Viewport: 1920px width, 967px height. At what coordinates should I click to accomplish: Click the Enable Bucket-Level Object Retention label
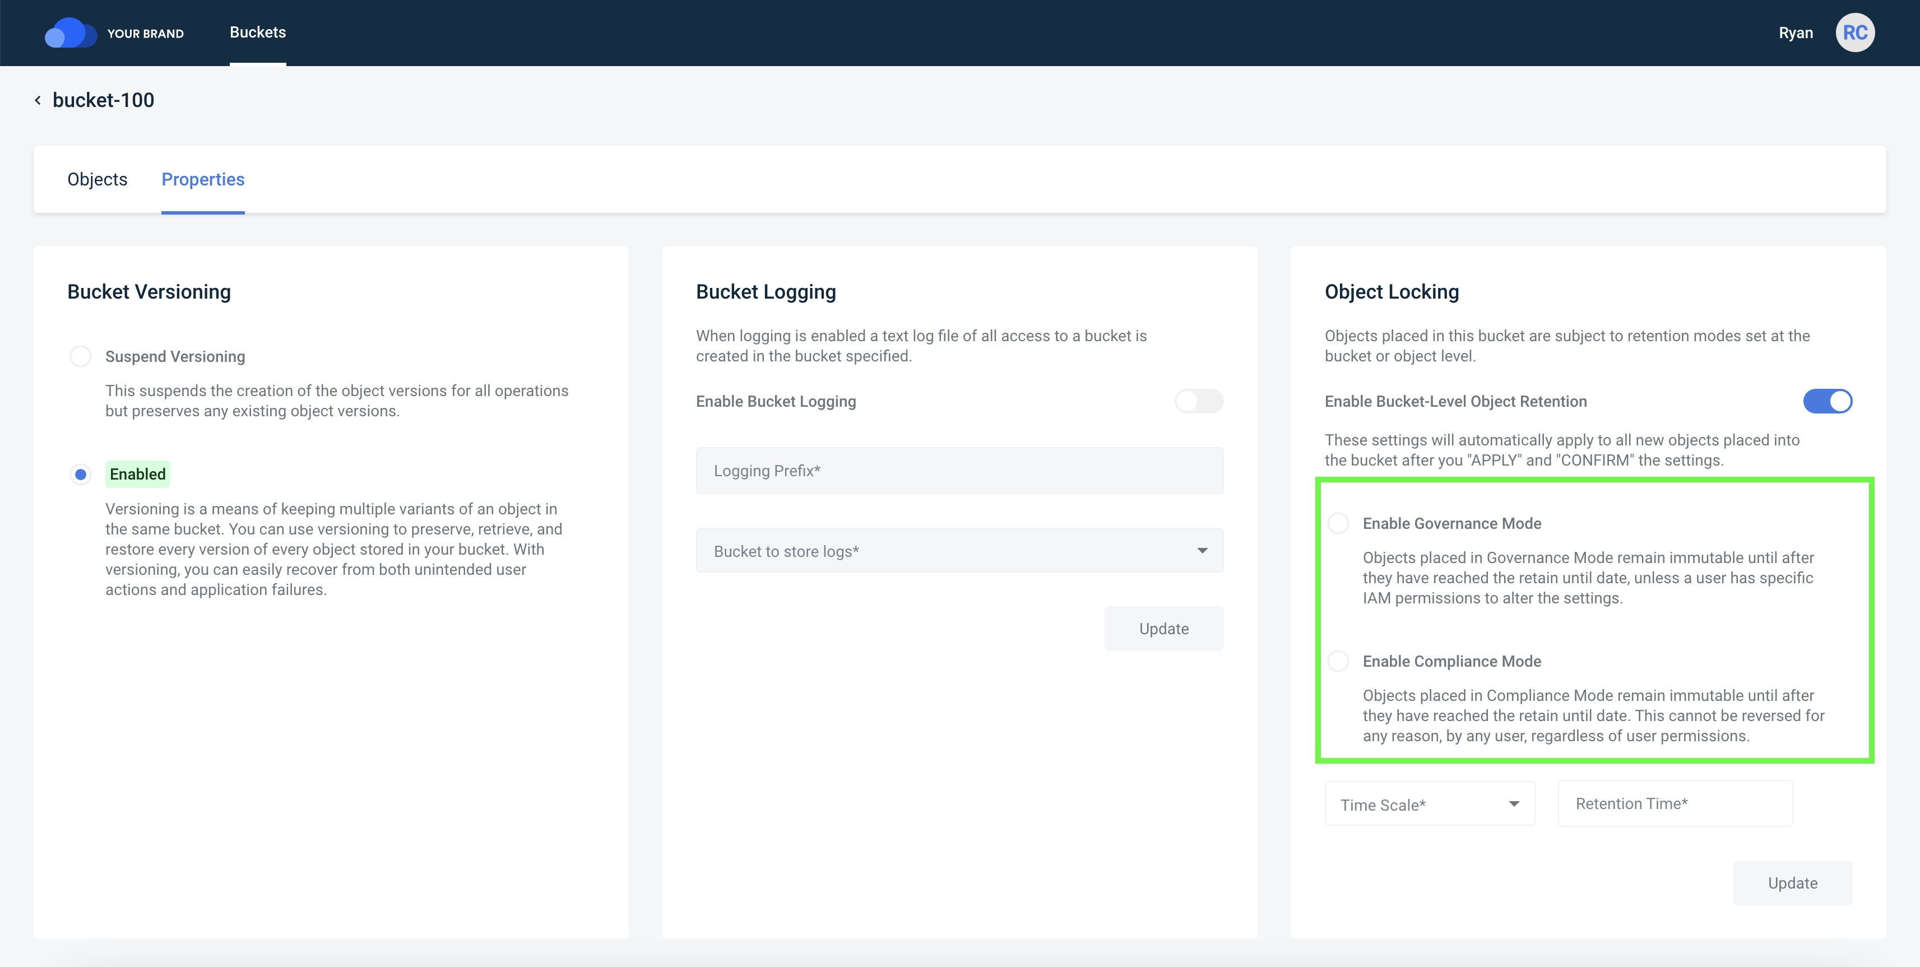[1455, 402]
